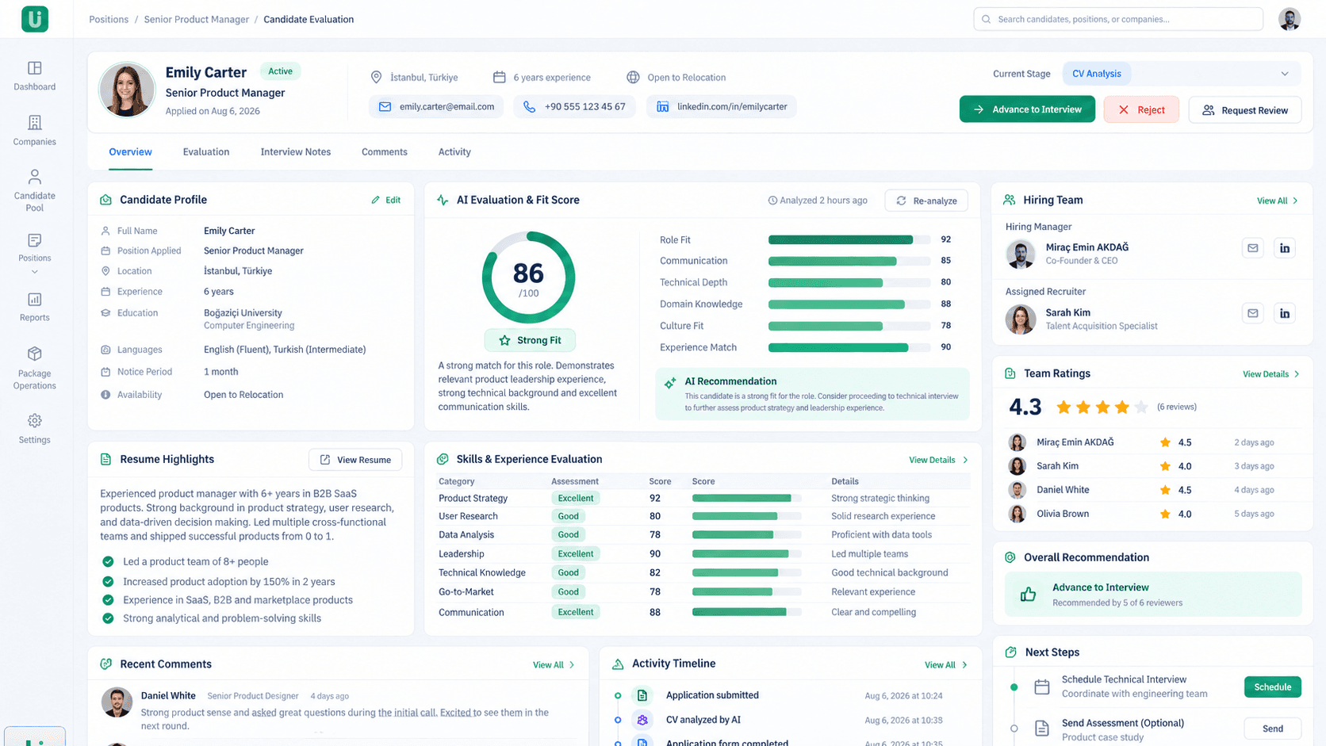Expand the Positions sidebar chevron
Viewport: 1326px width, 746px height.
35,272
